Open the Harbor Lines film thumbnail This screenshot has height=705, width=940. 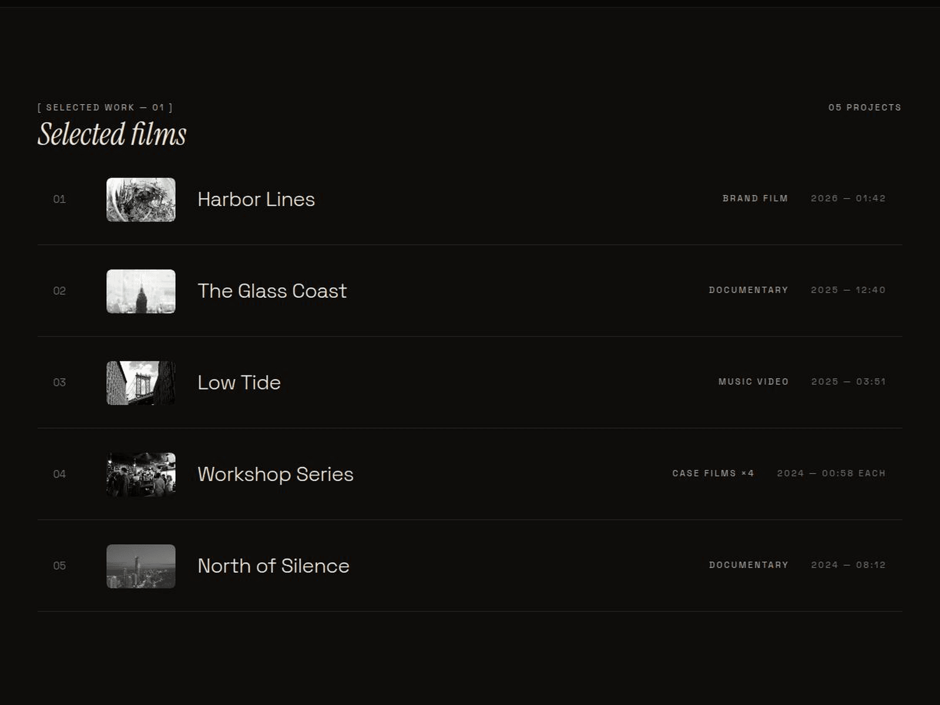(x=141, y=200)
